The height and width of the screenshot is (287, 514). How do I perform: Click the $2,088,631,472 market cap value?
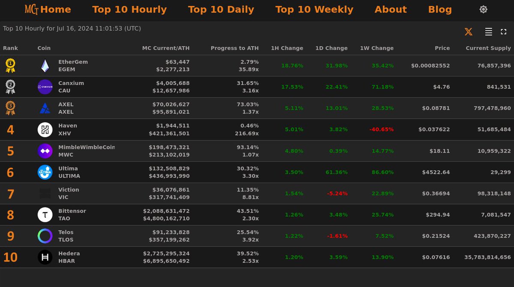[166, 211]
